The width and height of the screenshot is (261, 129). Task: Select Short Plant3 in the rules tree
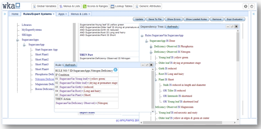[x=42, y=64]
